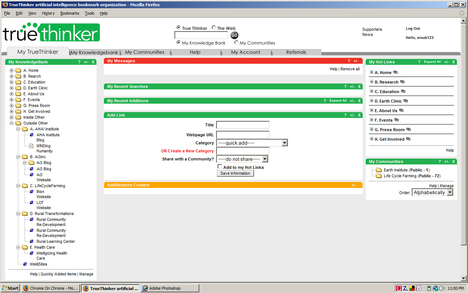Click IE icon next to Rural Learning Center
Viewport: 468px width, 293px height.
point(31,241)
